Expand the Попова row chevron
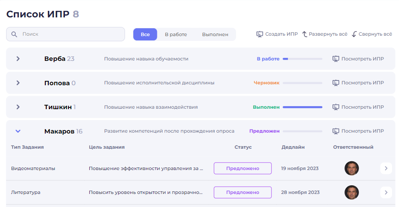This screenshot has height=207, width=399. pos(18,83)
